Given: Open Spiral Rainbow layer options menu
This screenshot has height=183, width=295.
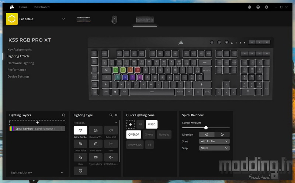Looking at the screenshot, I should pos(62,129).
